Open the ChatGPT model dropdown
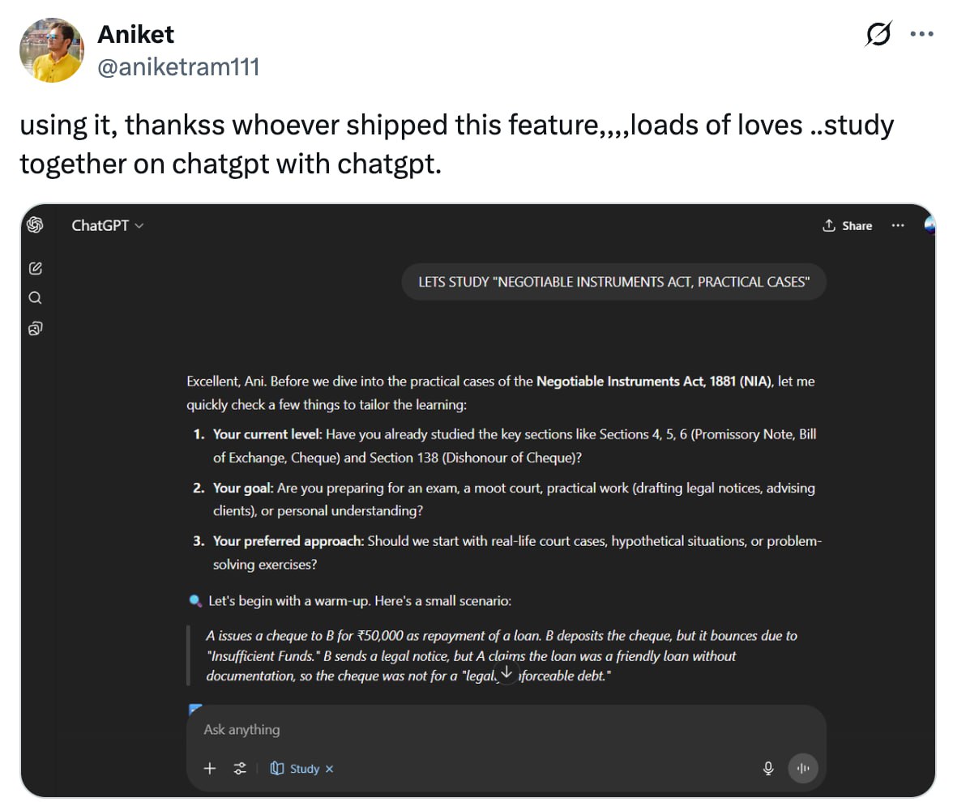Image resolution: width=953 pixels, height=802 pixels. 107,226
